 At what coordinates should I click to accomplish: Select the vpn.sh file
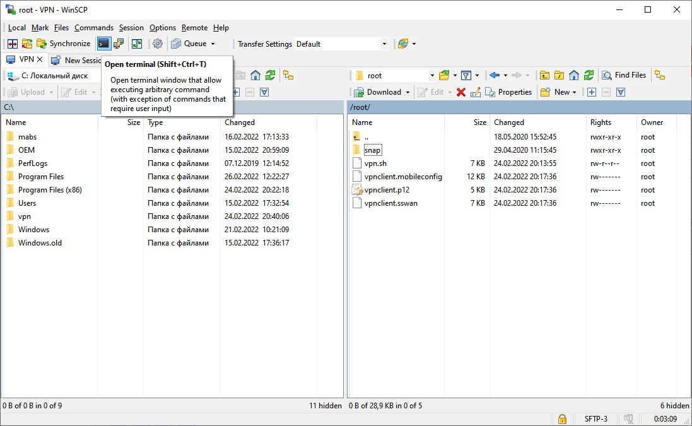coord(375,163)
